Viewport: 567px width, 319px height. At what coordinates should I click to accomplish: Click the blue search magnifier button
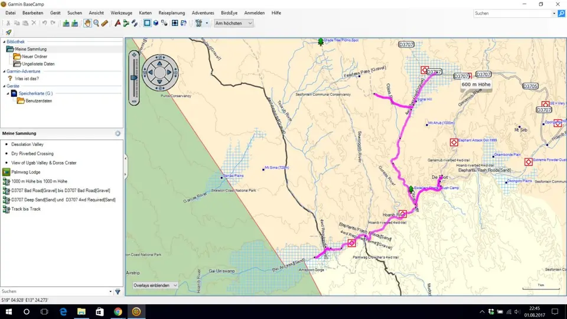coord(562,14)
